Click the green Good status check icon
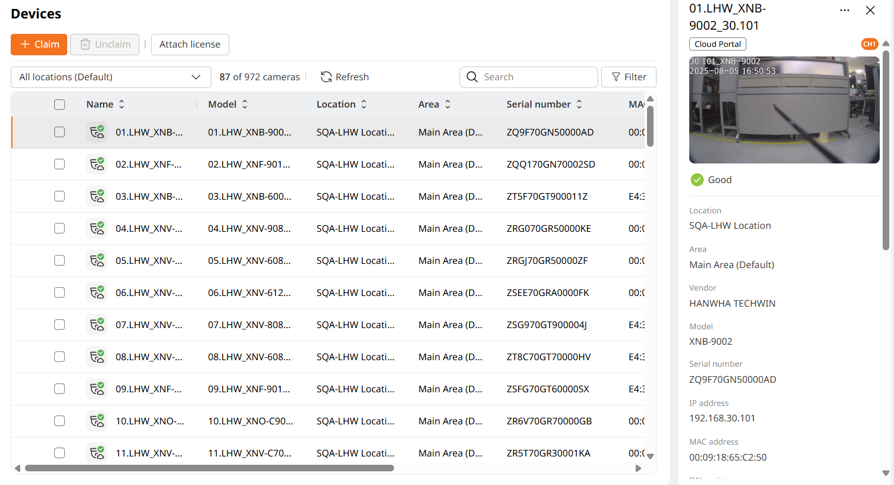This screenshot has width=894, height=485. [697, 179]
